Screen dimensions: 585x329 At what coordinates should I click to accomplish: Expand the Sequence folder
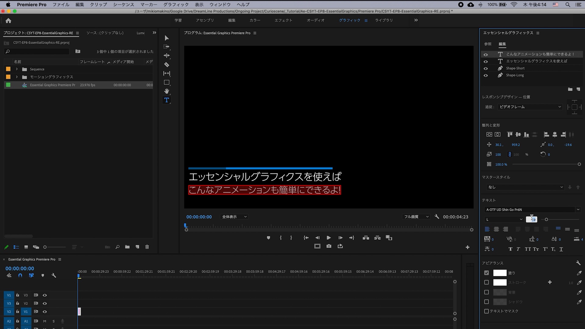pyautogui.click(x=17, y=69)
